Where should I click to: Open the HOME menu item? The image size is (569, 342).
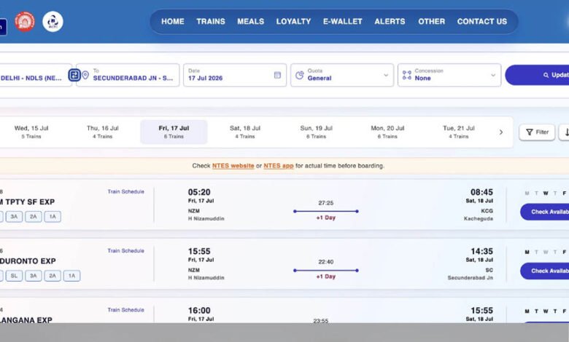(173, 21)
